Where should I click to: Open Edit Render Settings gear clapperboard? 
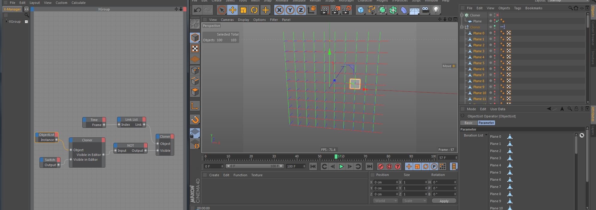click(x=346, y=10)
